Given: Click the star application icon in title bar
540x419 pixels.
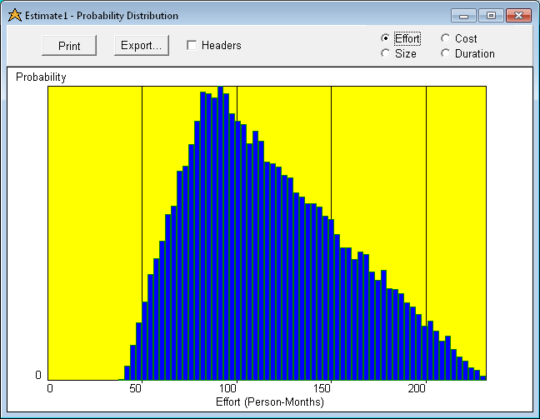Looking at the screenshot, I should point(14,16).
